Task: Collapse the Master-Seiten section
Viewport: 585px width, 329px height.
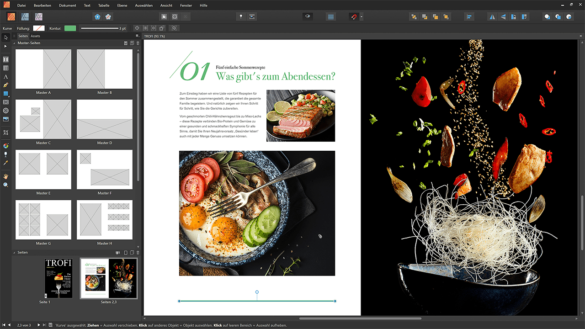Action: (14, 43)
